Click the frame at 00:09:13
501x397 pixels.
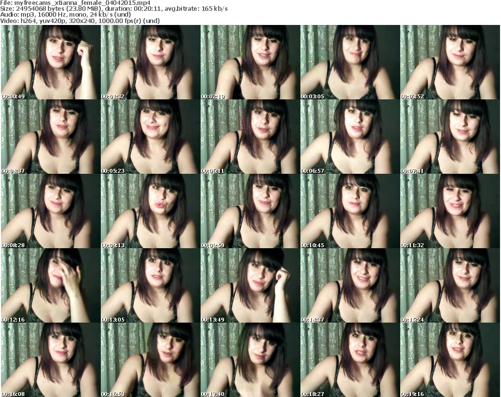pos(150,211)
